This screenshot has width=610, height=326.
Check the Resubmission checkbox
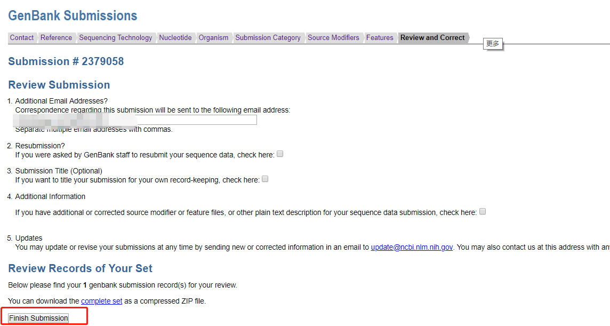click(x=280, y=154)
